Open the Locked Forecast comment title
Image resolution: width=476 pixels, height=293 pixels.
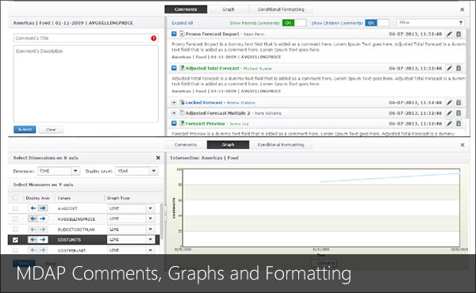[x=204, y=103]
